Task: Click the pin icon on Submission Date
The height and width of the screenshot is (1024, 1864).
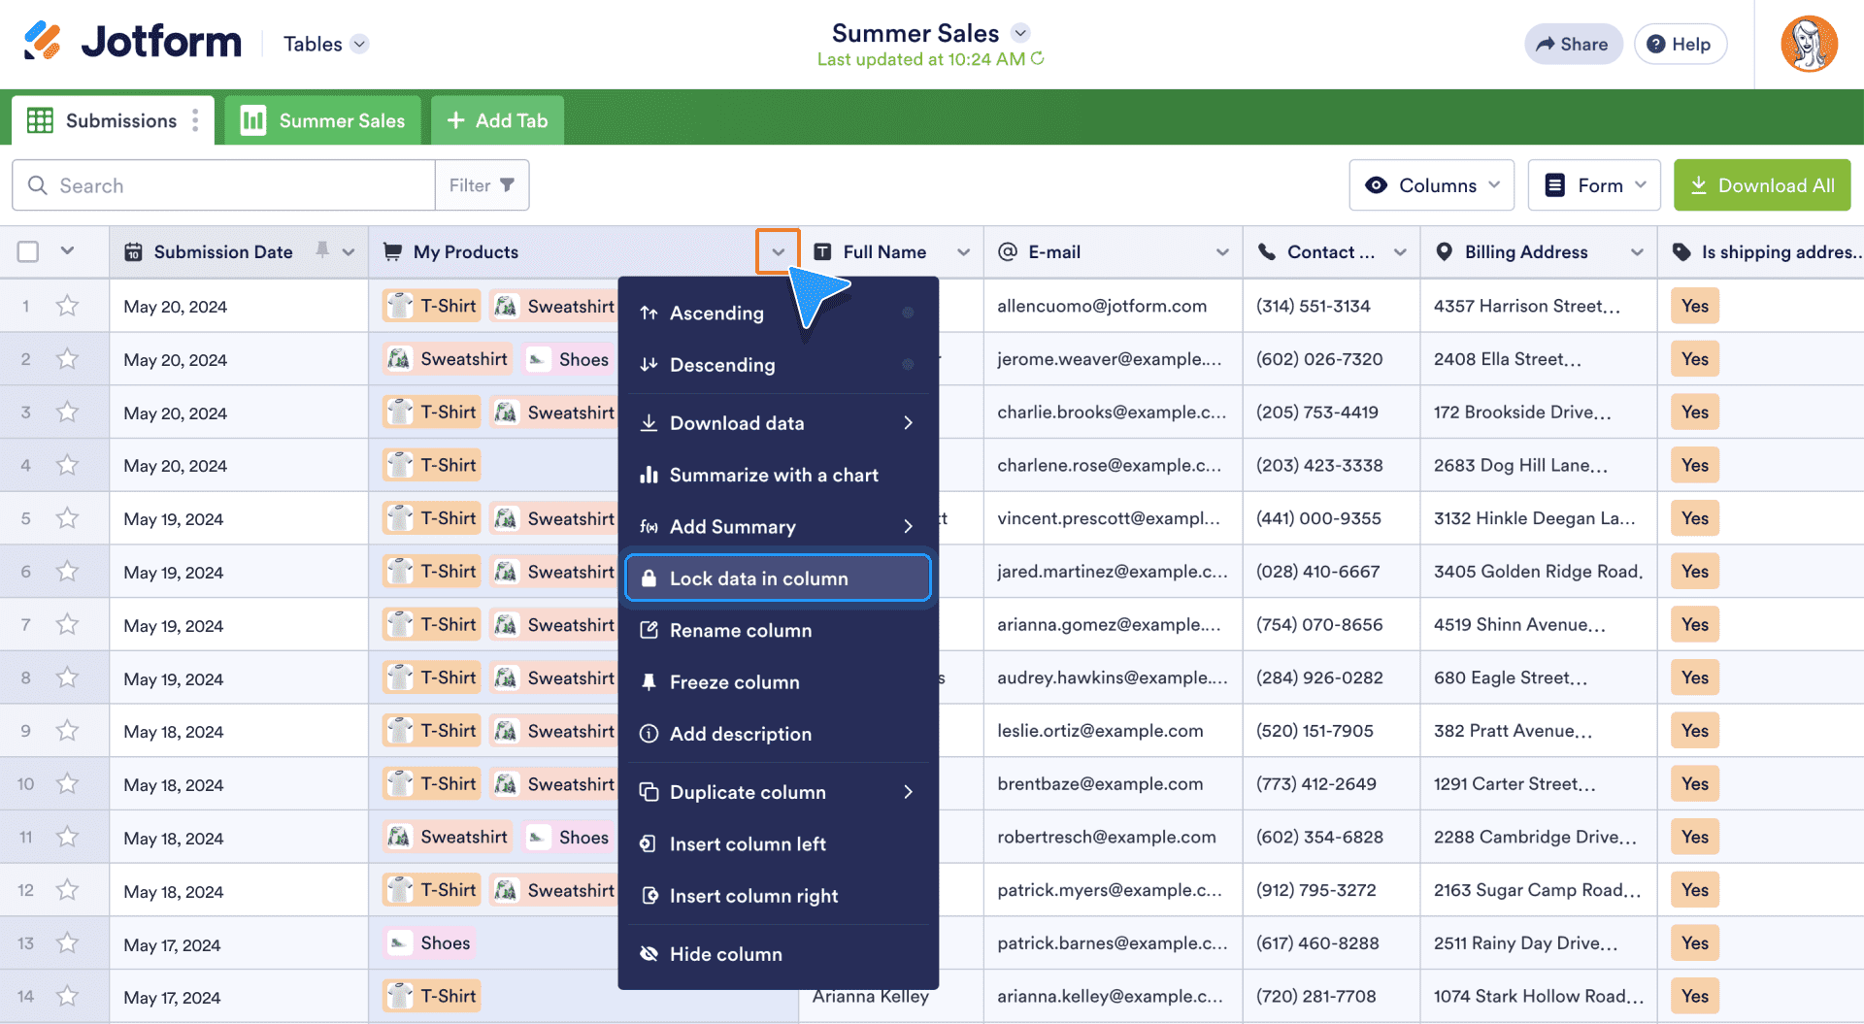Action: pos(322,250)
